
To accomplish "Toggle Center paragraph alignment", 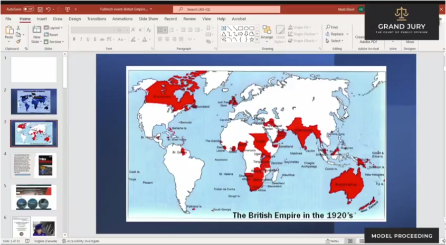I will (x=167, y=39).
